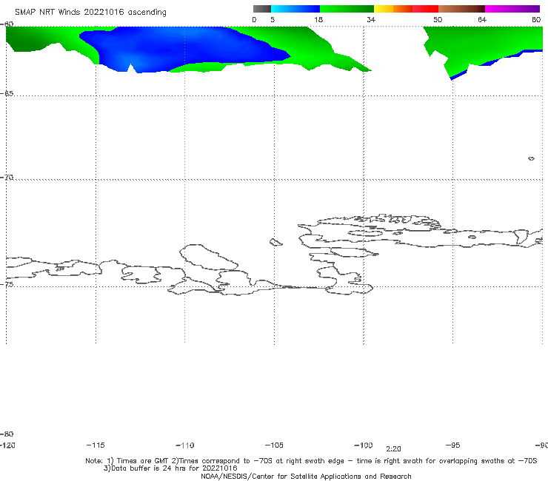Click the latitude label '-70'
Image resolution: width=548 pixels, height=481 pixels.
(7, 178)
